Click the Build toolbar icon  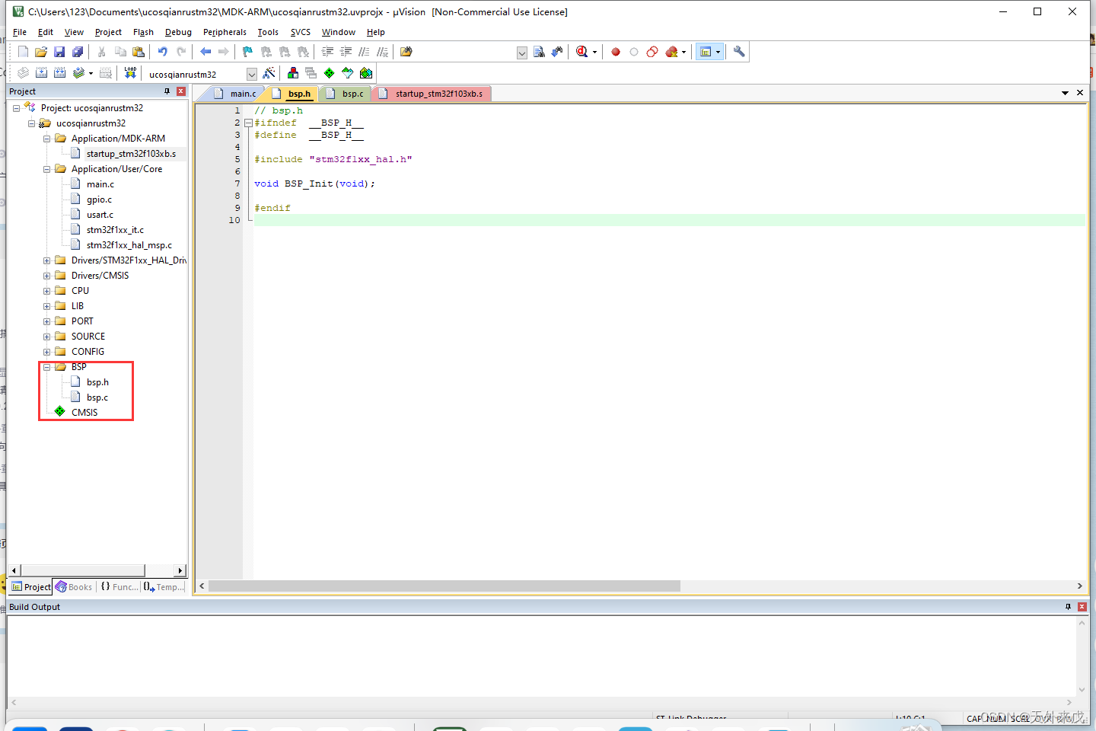point(41,73)
